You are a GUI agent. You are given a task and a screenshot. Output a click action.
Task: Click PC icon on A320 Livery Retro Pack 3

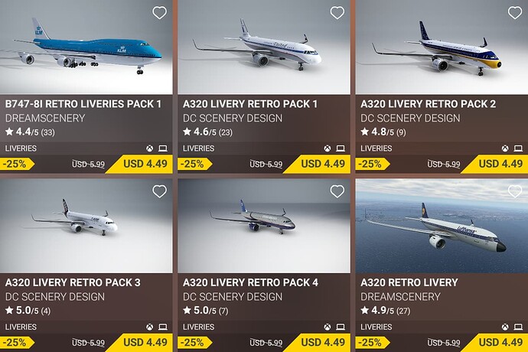point(163,328)
